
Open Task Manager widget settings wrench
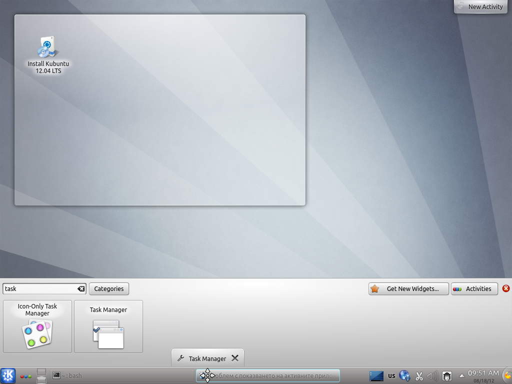(180, 358)
